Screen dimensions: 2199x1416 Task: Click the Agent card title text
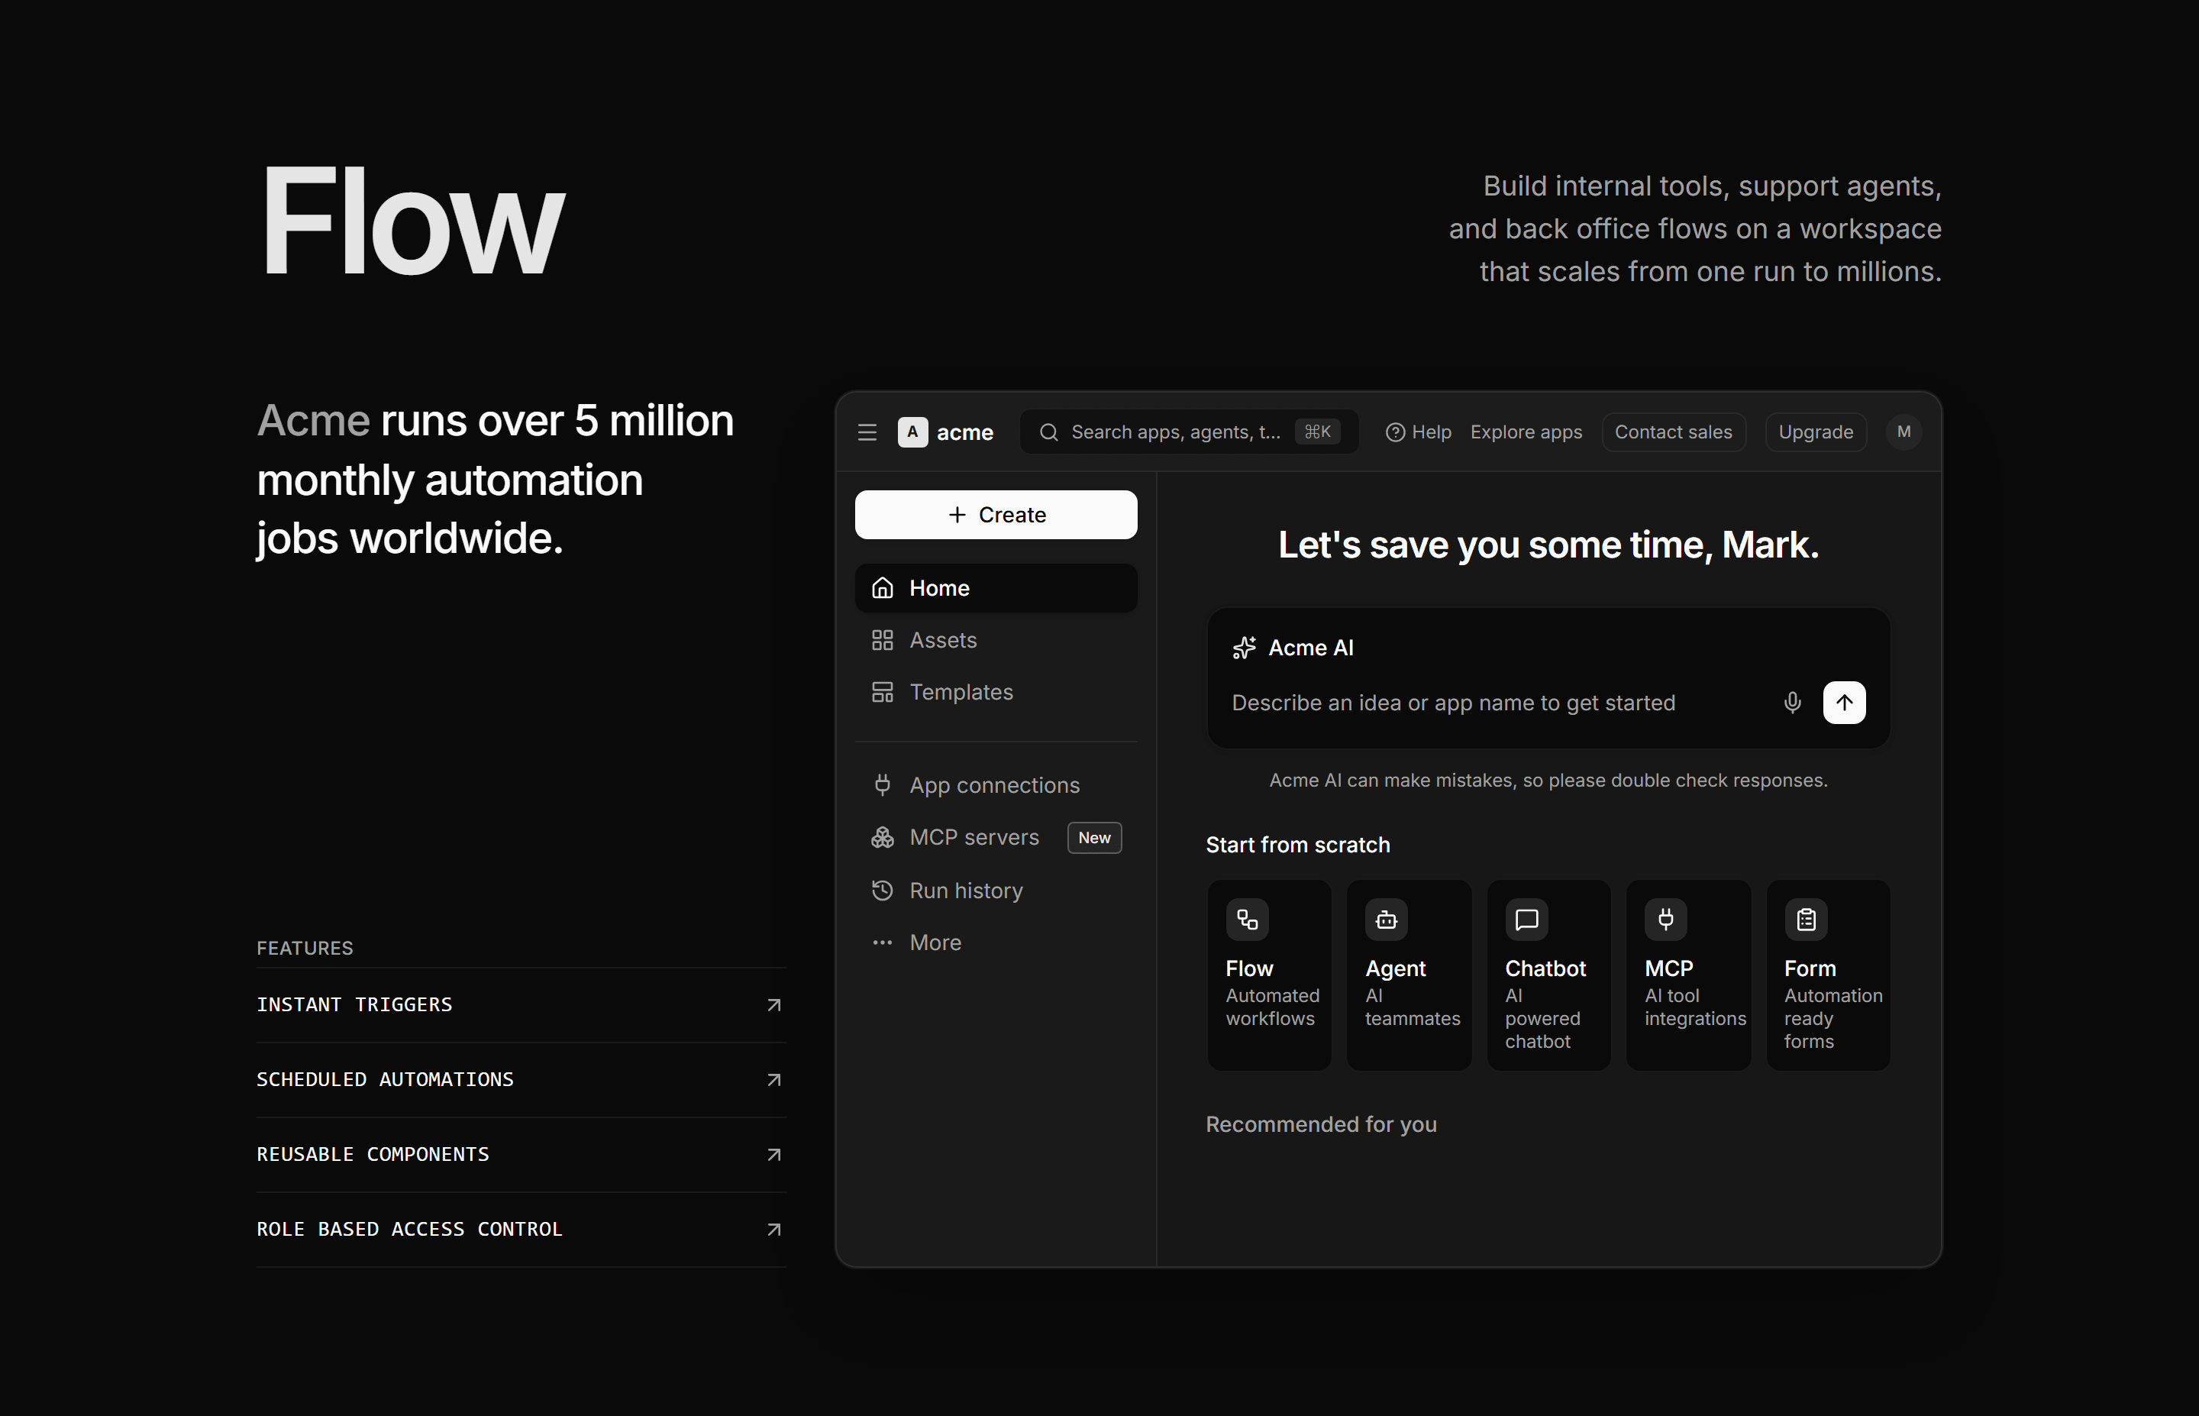(x=1395, y=969)
